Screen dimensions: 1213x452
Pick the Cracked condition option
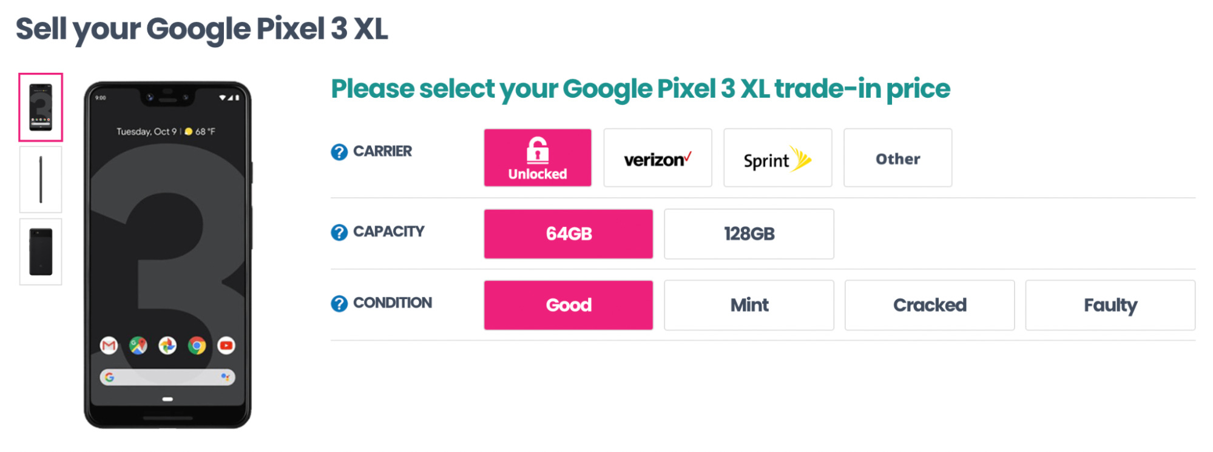(930, 305)
